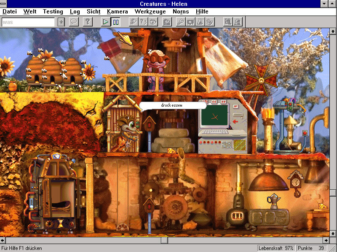Screen dimensions: 337x252
Task: Click the honey jar beside the beehives
Action: 13,87
